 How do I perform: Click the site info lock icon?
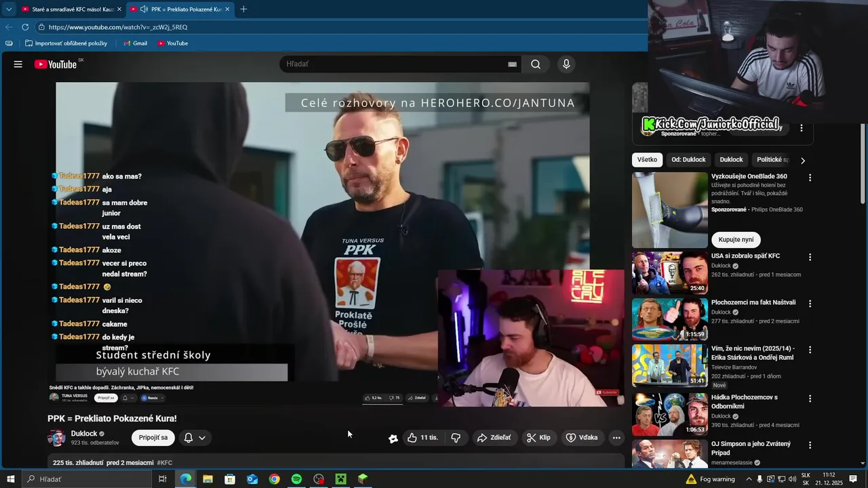pyautogui.click(x=41, y=27)
